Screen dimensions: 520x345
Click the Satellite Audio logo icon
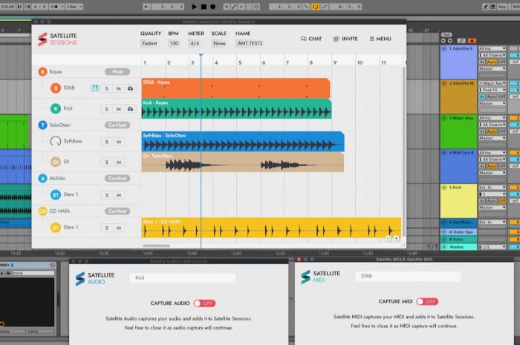[x=80, y=279]
